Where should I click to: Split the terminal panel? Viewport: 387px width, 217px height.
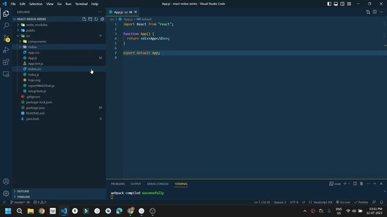tap(355, 184)
